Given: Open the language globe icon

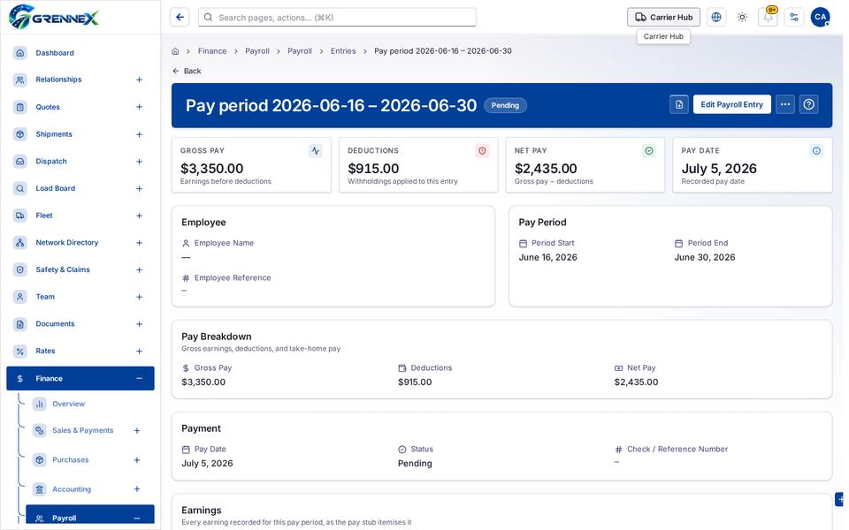Looking at the screenshot, I should (716, 18).
